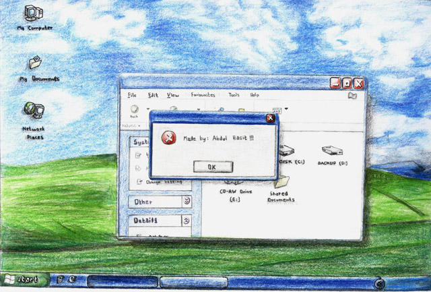
Task: Open the Network Places desktop icon
Action: coord(34,110)
